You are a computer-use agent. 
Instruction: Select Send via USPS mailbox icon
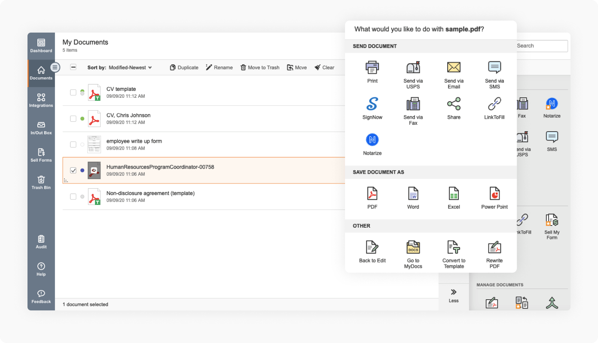tap(413, 68)
